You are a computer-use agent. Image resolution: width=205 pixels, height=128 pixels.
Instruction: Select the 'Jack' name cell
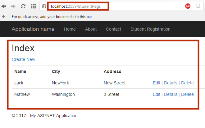[19, 83]
